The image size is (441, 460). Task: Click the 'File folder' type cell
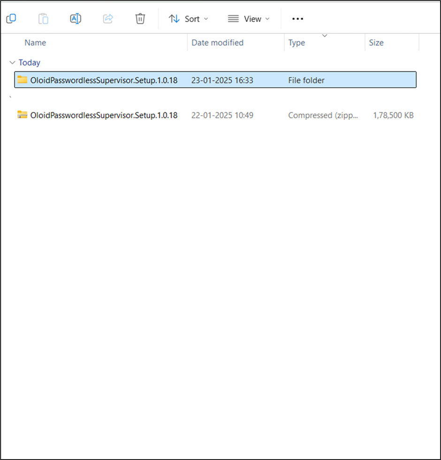click(x=306, y=80)
